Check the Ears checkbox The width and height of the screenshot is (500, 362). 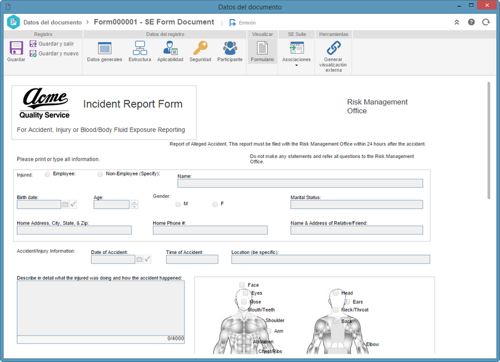(x=347, y=302)
